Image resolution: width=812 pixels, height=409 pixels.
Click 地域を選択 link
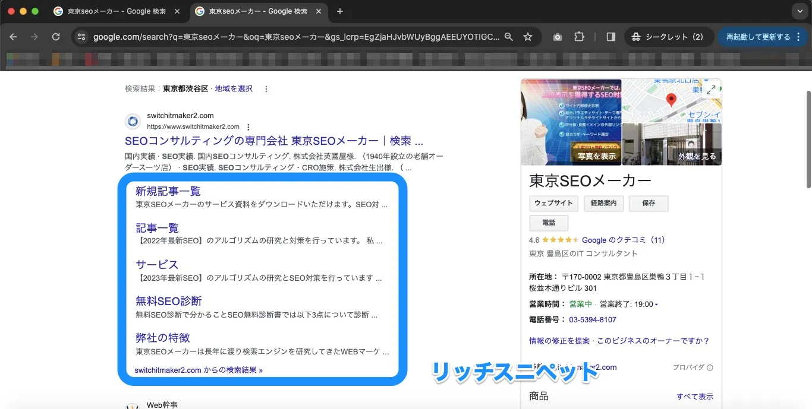[234, 88]
